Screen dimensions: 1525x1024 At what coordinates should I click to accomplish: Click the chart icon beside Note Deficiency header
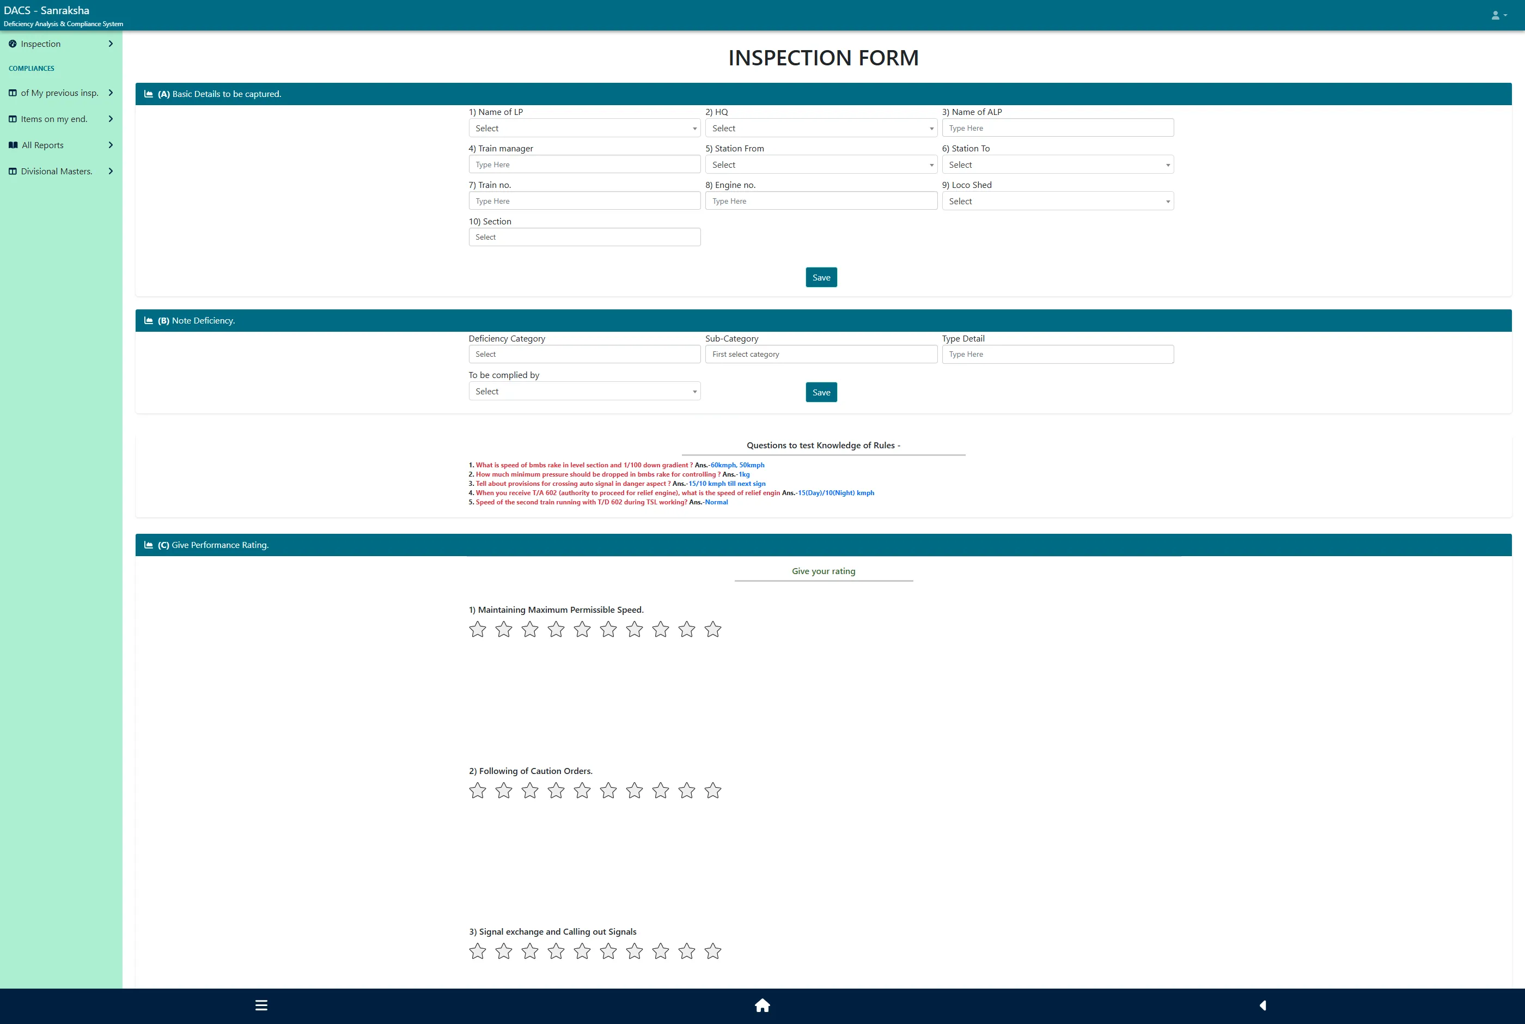pos(149,321)
